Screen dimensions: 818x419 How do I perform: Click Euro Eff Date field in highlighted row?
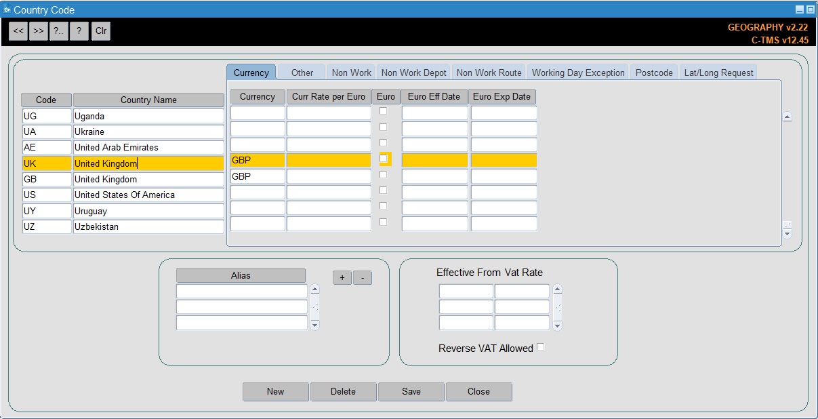pos(434,160)
